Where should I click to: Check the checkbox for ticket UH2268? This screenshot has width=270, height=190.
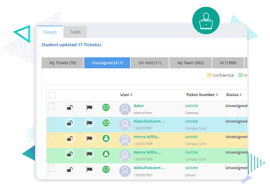click(x=52, y=122)
